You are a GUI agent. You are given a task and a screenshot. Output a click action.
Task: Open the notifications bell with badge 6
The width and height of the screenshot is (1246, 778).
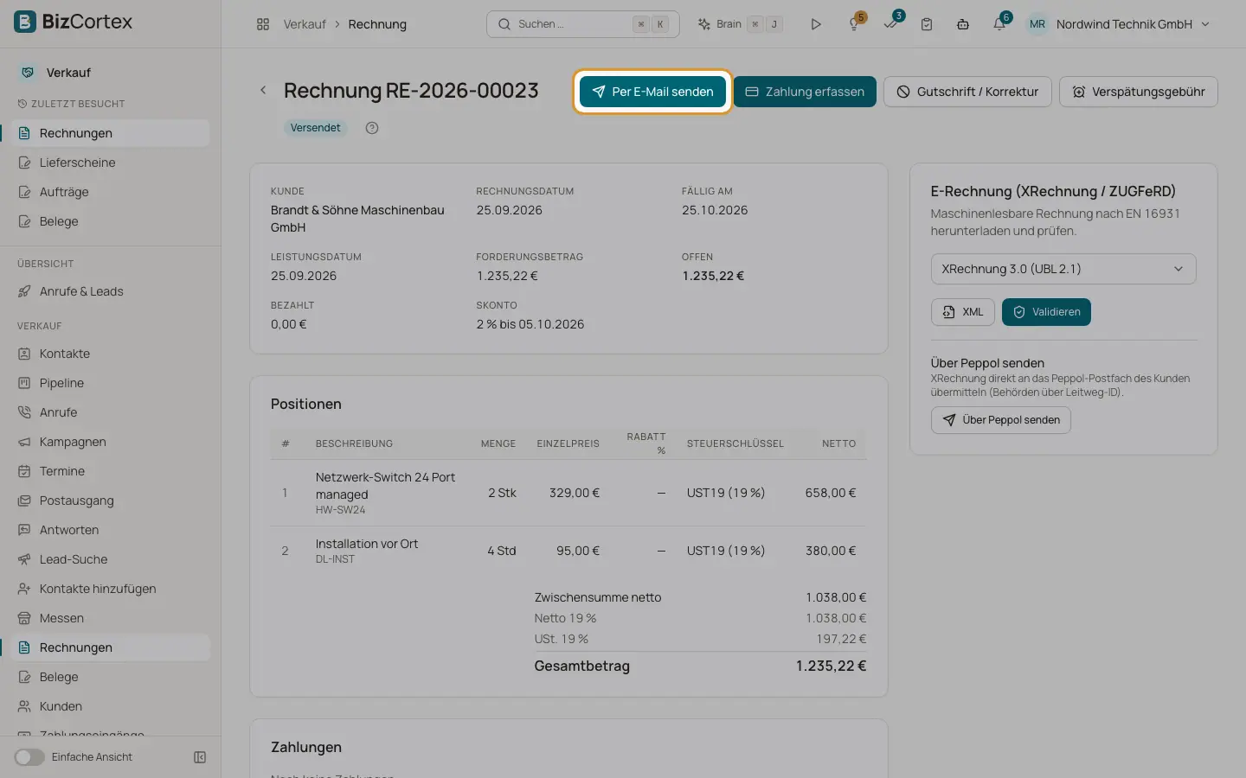(x=999, y=23)
